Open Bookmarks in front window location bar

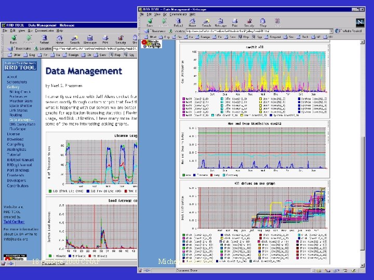[x=155, y=31]
